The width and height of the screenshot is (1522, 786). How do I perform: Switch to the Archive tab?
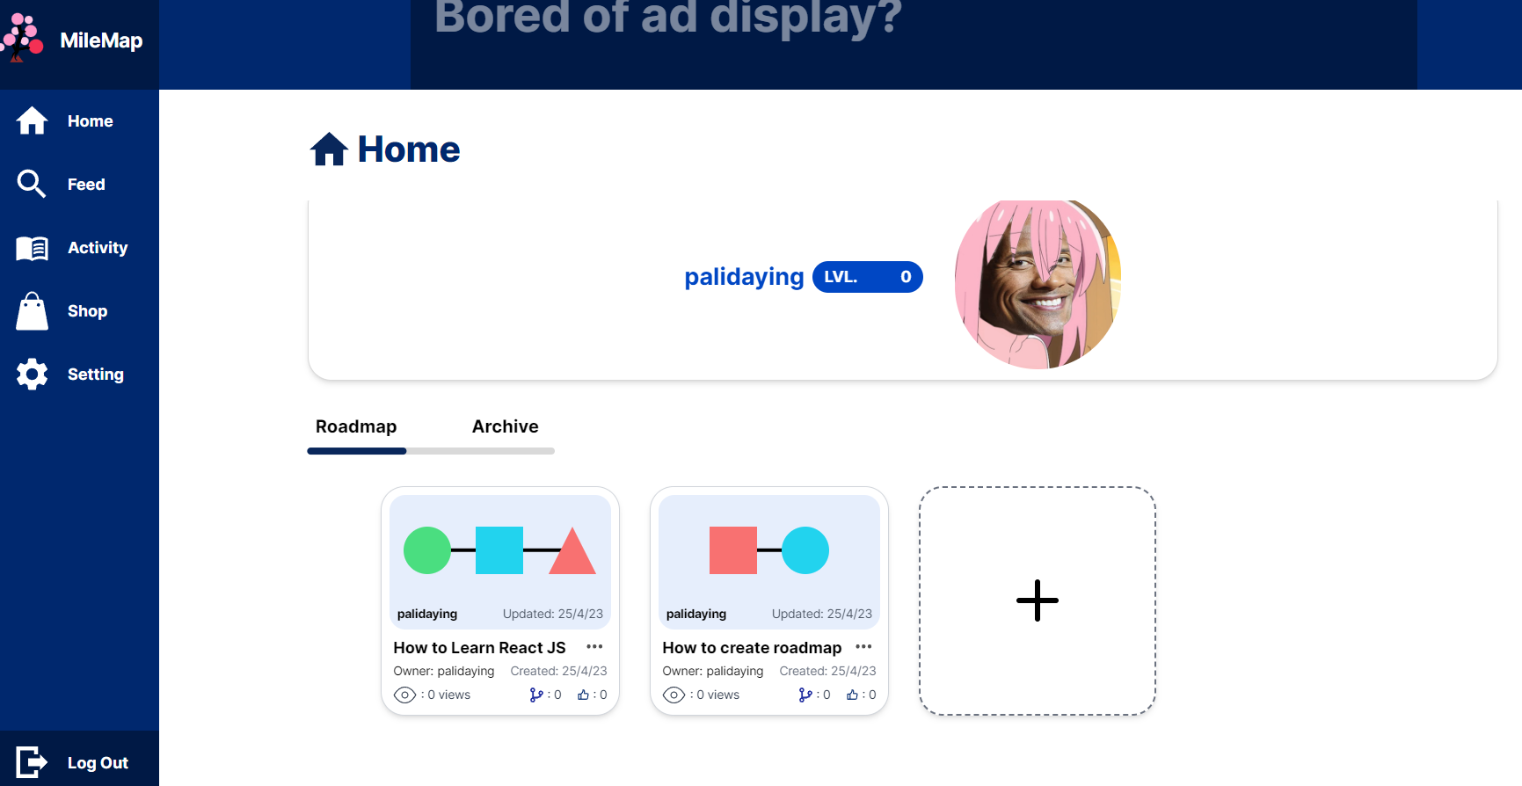click(505, 426)
